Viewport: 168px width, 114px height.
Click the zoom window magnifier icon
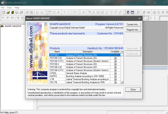[x=159, y=13]
